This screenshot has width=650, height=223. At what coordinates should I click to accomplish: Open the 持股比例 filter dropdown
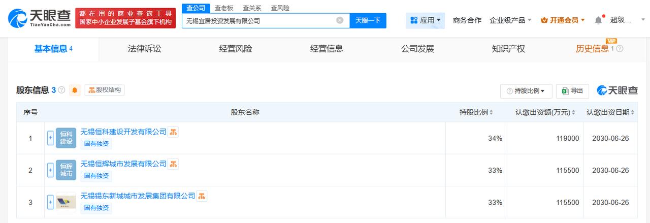[x=526, y=91]
